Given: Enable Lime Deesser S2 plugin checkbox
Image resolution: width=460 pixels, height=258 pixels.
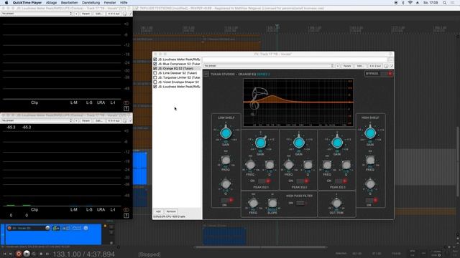Looking at the screenshot, I should (x=155, y=73).
